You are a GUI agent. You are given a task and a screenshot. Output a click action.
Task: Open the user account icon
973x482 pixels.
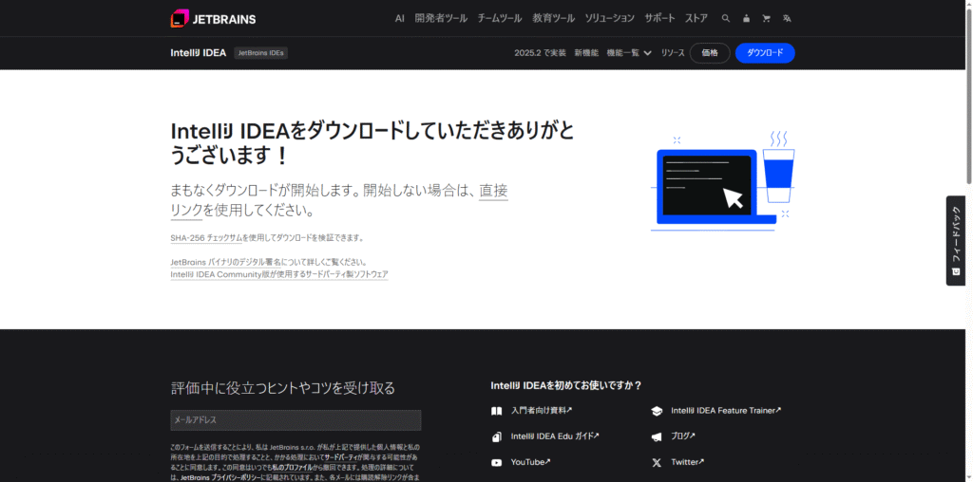tap(746, 19)
